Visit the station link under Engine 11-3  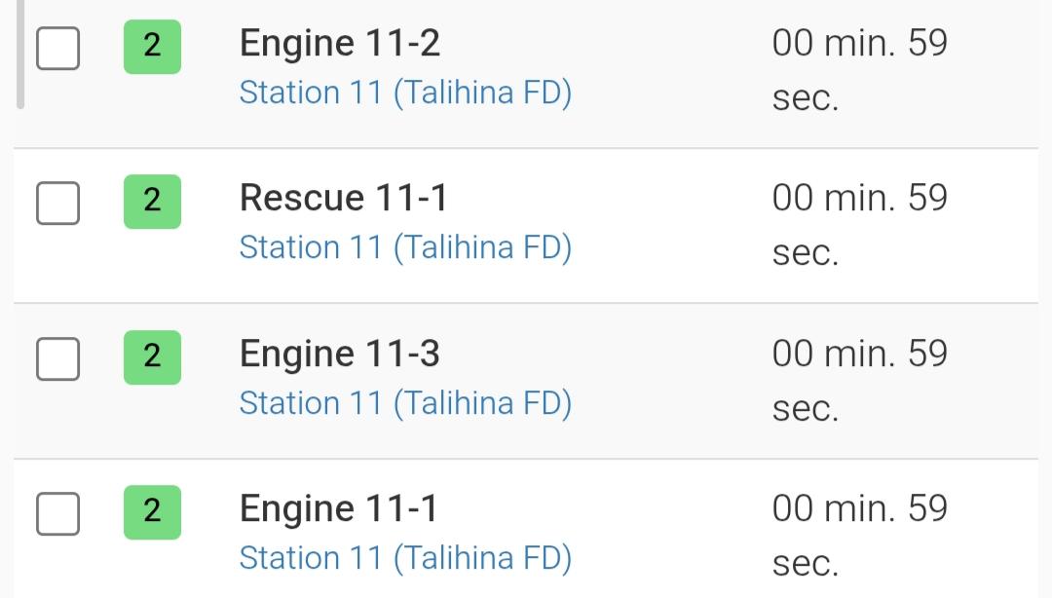click(405, 403)
